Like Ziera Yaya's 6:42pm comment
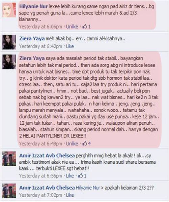The height and width of the screenshot is (202, 169). coord(70,46)
